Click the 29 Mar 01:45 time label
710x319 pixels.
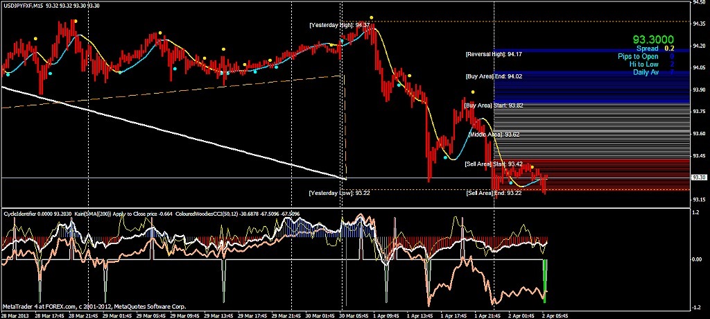click(116, 316)
